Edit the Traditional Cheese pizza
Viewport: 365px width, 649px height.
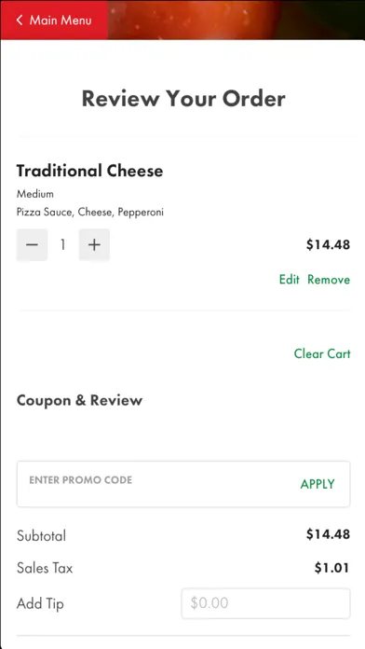click(289, 280)
